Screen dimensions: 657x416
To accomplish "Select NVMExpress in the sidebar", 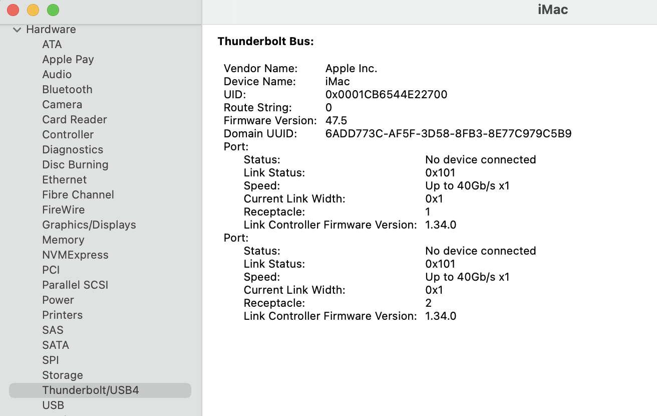I will 75,255.
